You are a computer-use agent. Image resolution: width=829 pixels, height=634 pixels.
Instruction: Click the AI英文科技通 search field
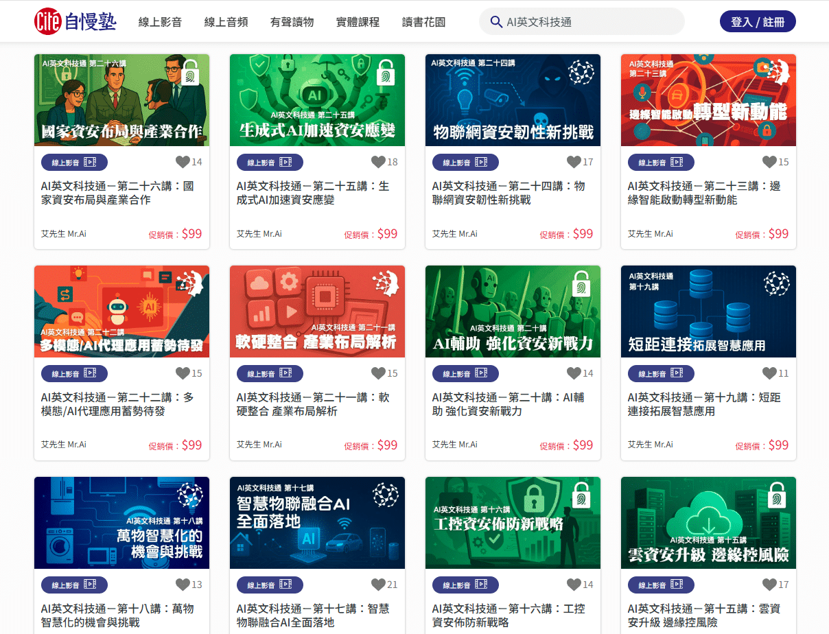[582, 21]
